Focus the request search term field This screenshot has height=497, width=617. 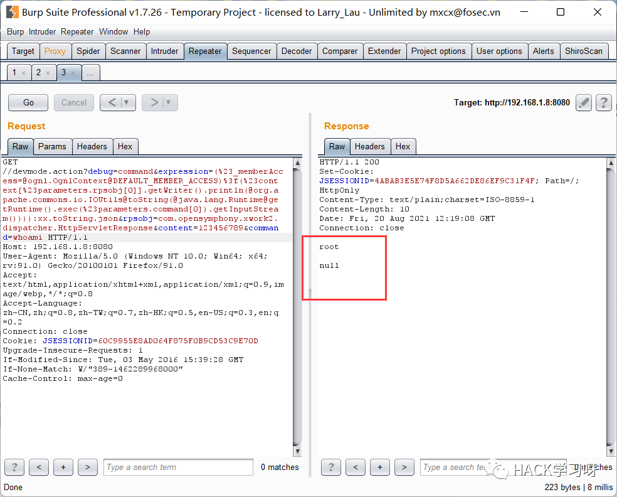tap(178, 467)
